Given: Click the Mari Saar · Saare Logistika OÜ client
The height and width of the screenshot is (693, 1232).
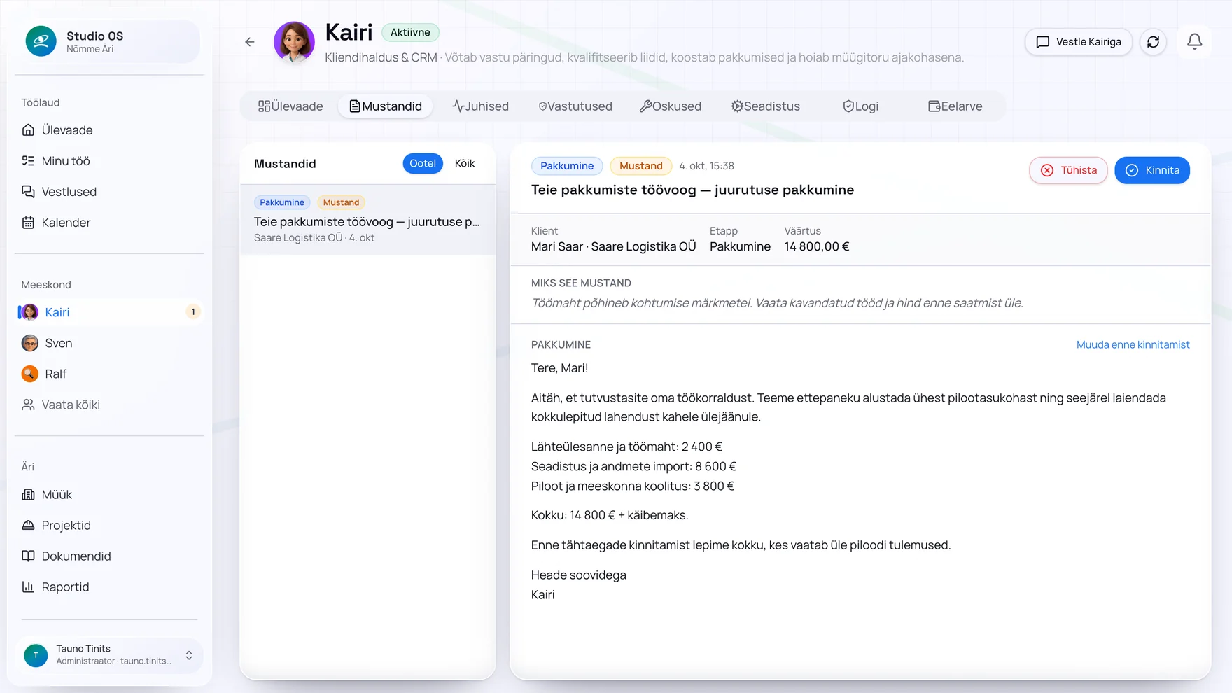Looking at the screenshot, I should click(x=613, y=246).
